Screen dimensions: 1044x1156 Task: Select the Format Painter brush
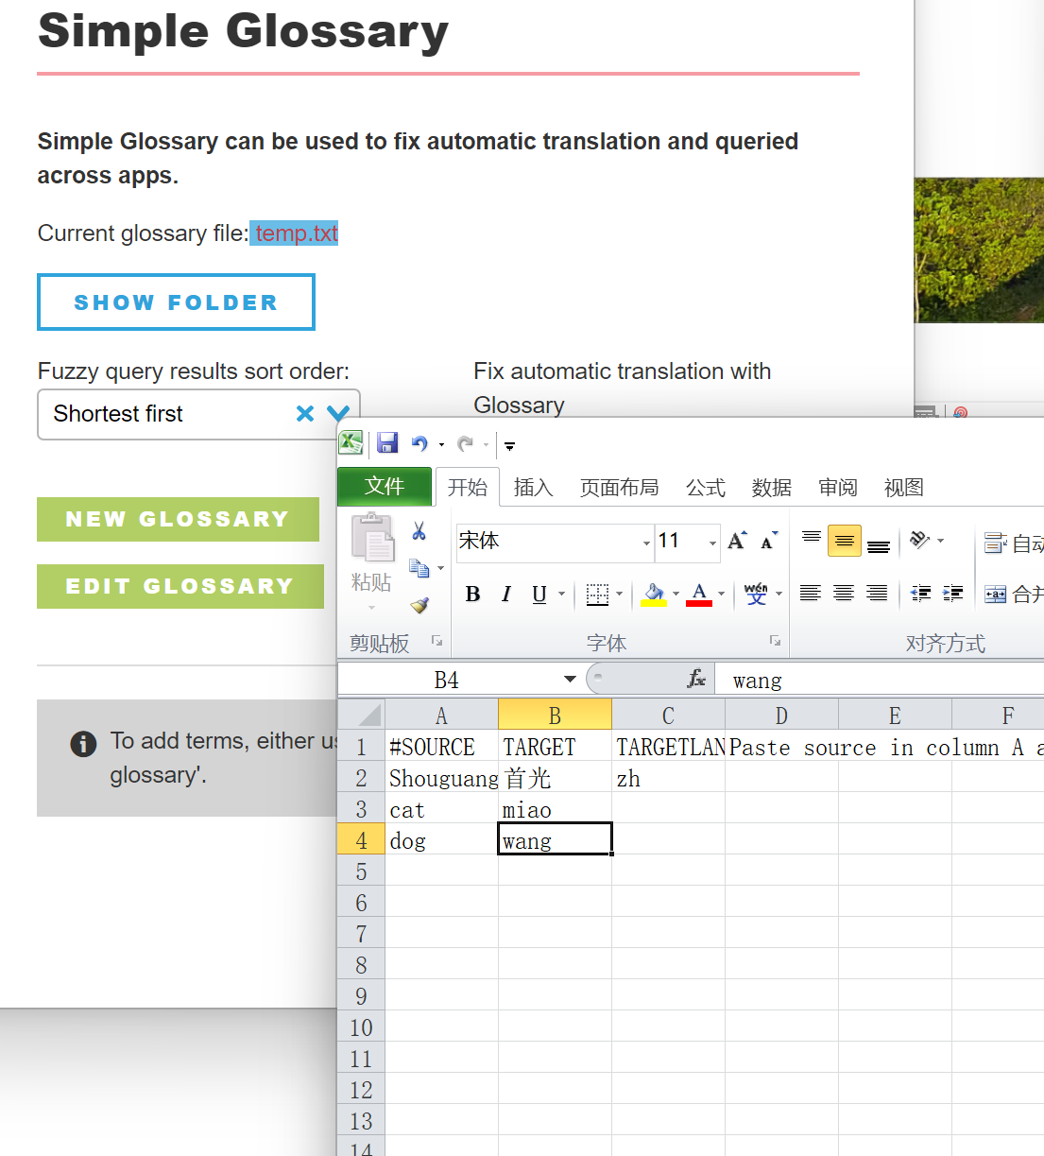(x=419, y=605)
